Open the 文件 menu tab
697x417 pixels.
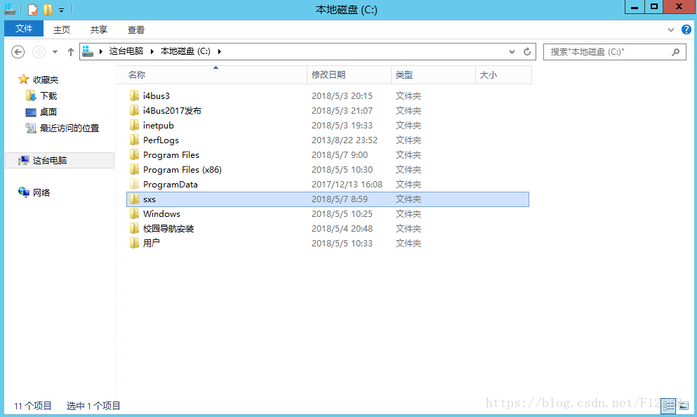(24, 29)
